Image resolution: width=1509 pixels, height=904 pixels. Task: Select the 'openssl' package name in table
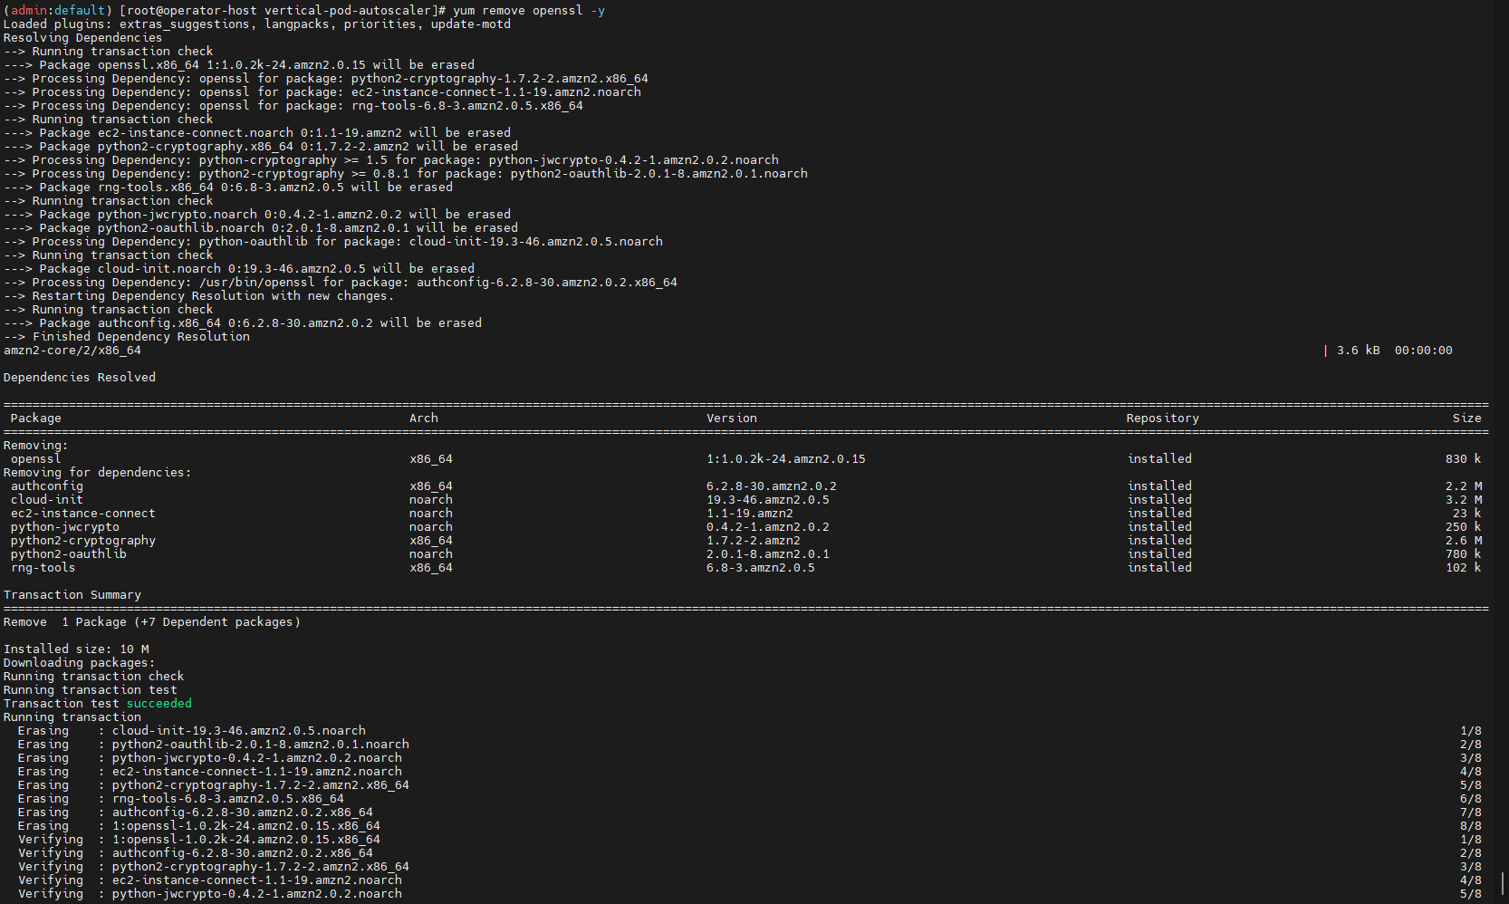(x=36, y=459)
